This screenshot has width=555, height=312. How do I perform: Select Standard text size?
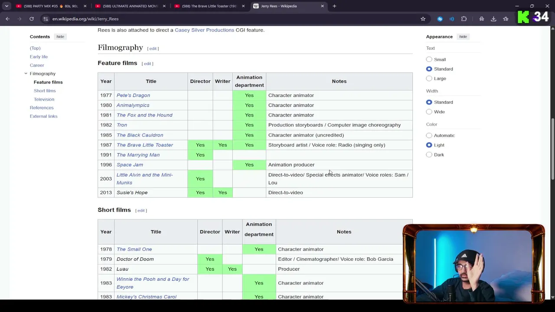429,69
